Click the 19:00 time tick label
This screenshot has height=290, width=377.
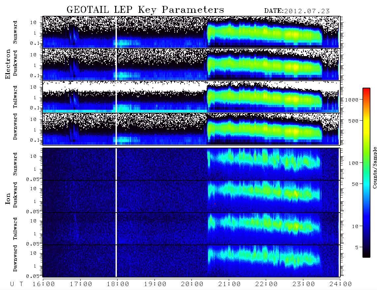155,284
